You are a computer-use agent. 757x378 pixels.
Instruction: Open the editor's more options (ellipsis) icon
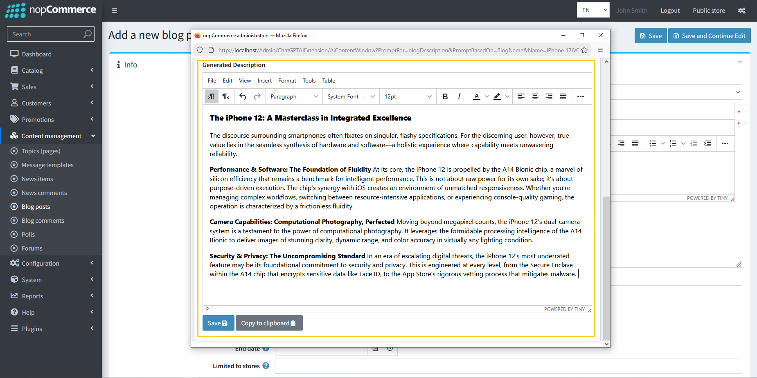(x=581, y=96)
